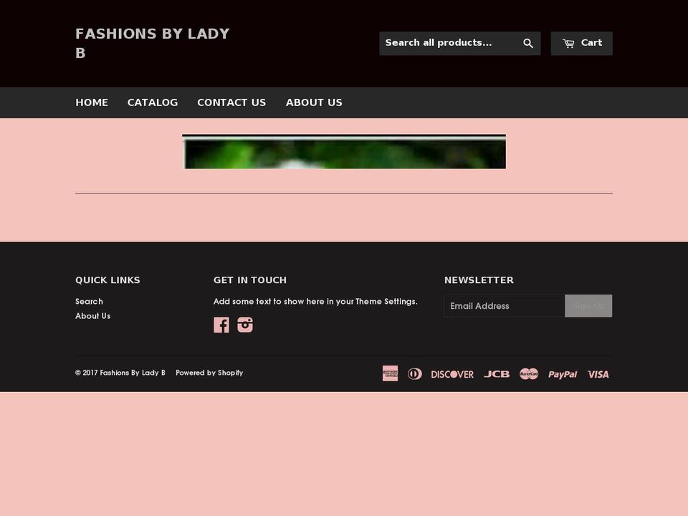
Task: Click the Sign Up newsletter button
Action: tap(588, 306)
